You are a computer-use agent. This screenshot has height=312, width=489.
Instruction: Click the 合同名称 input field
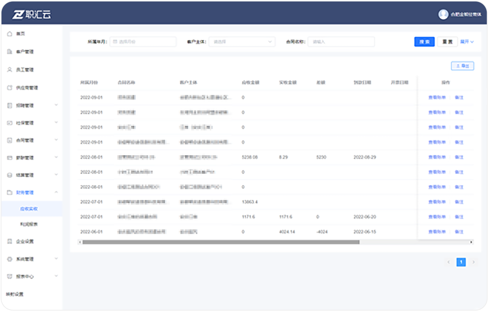(341, 42)
